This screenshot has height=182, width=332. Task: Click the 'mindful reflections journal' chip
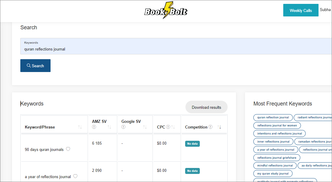click(x=275, y=165)
